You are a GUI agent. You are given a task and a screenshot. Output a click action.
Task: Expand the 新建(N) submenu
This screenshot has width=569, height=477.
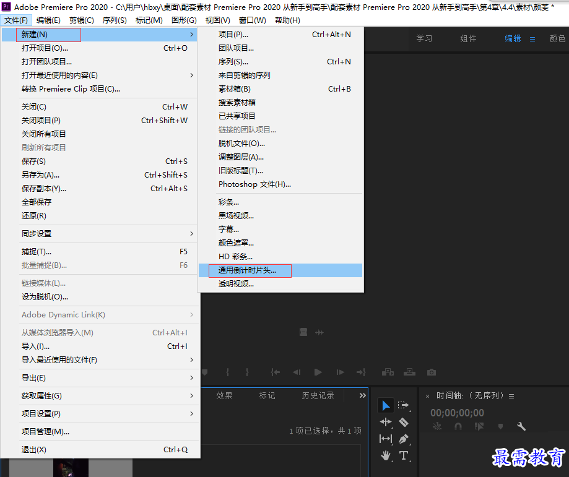(100, 35)
